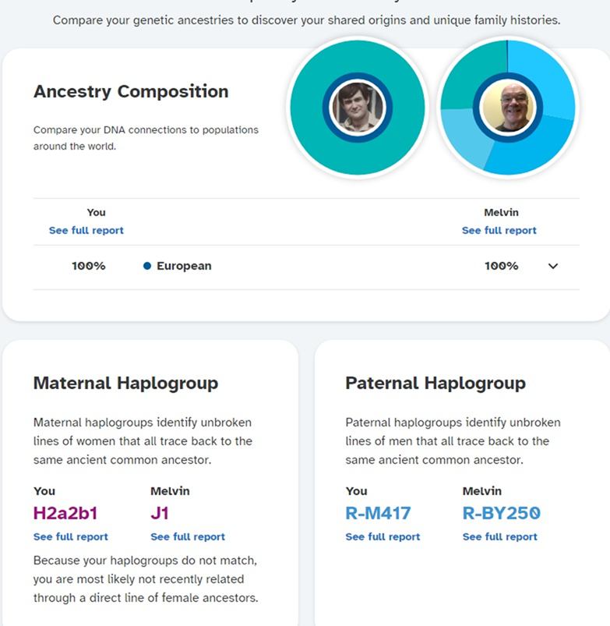
Task: Open full report for R-M417 haplogroup
Action: coord(383,536)
